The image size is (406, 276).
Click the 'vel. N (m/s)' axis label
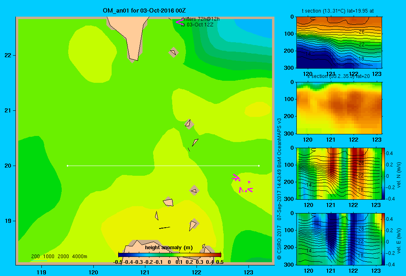coord(399,175)
